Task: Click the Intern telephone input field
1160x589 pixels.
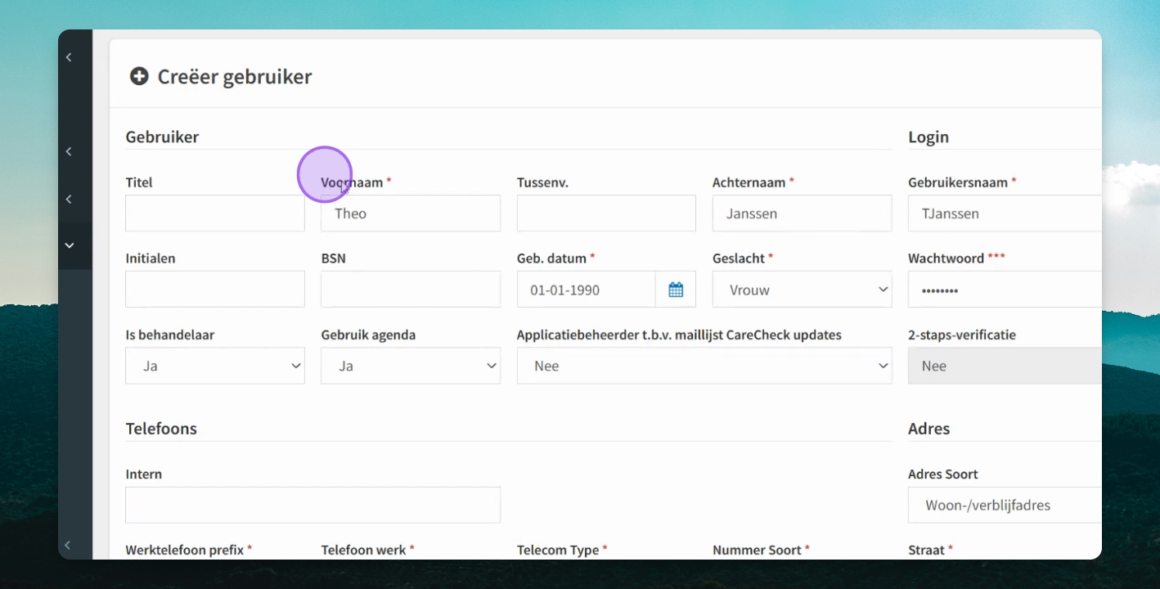Action: (312, 505)
